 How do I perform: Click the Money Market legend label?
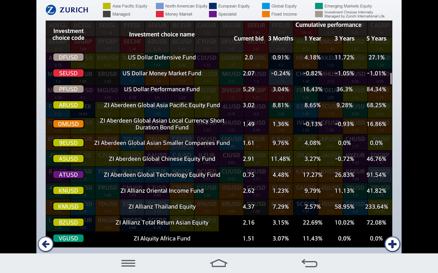point(179,14)
